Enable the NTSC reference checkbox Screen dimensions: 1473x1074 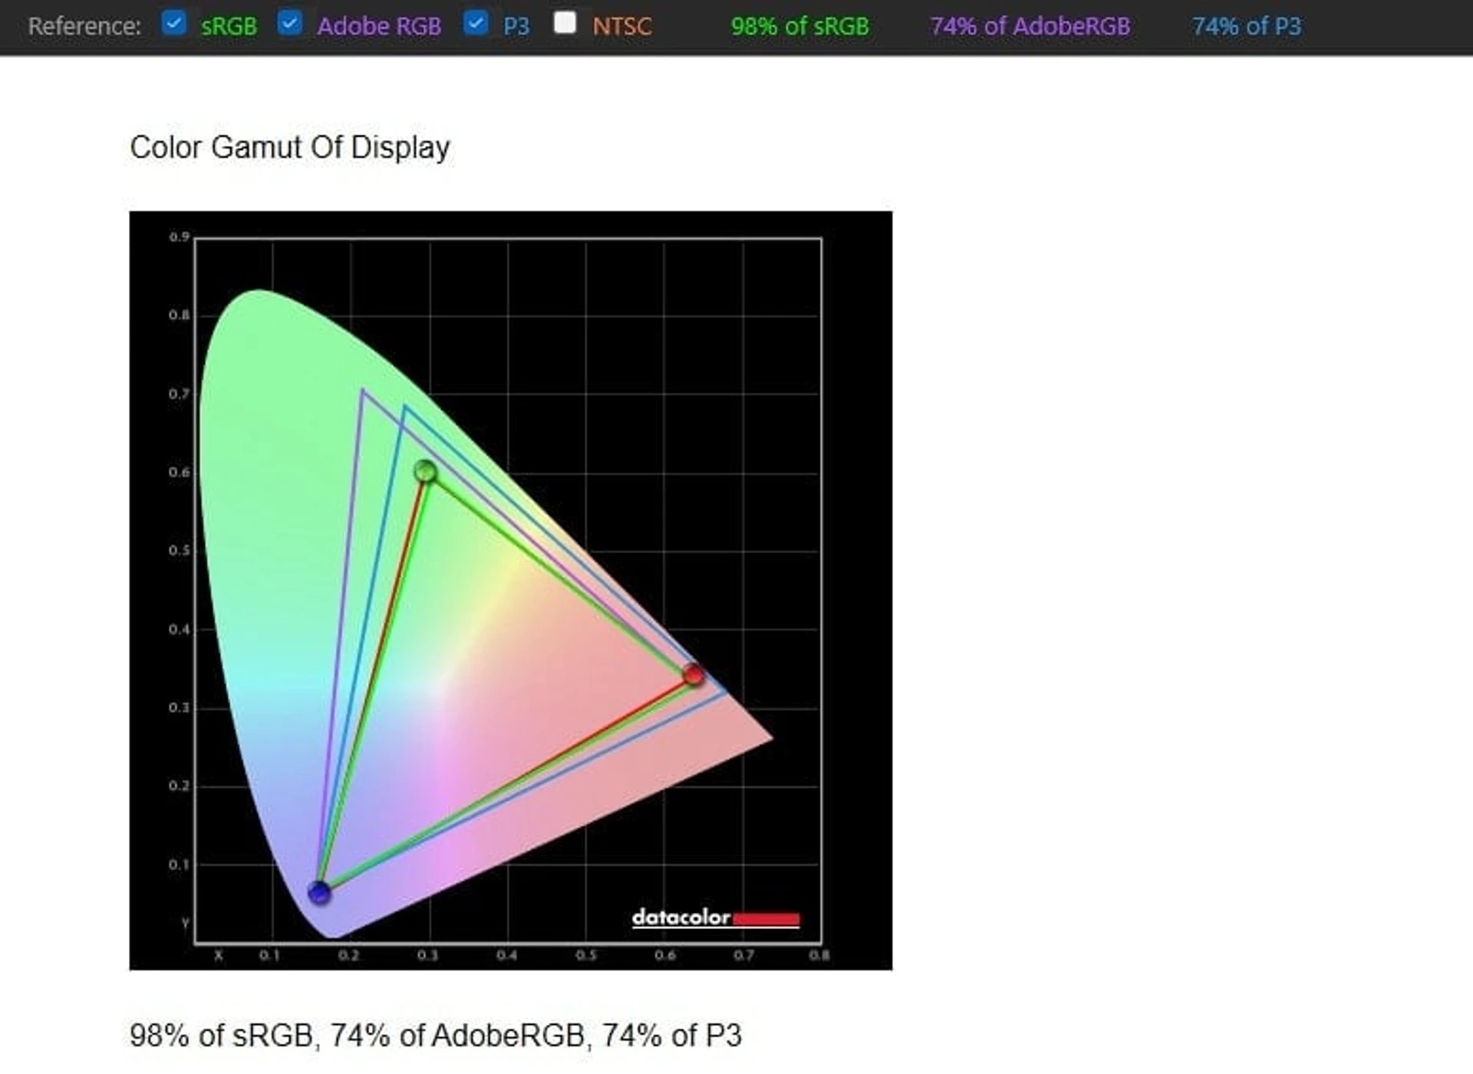565,23
